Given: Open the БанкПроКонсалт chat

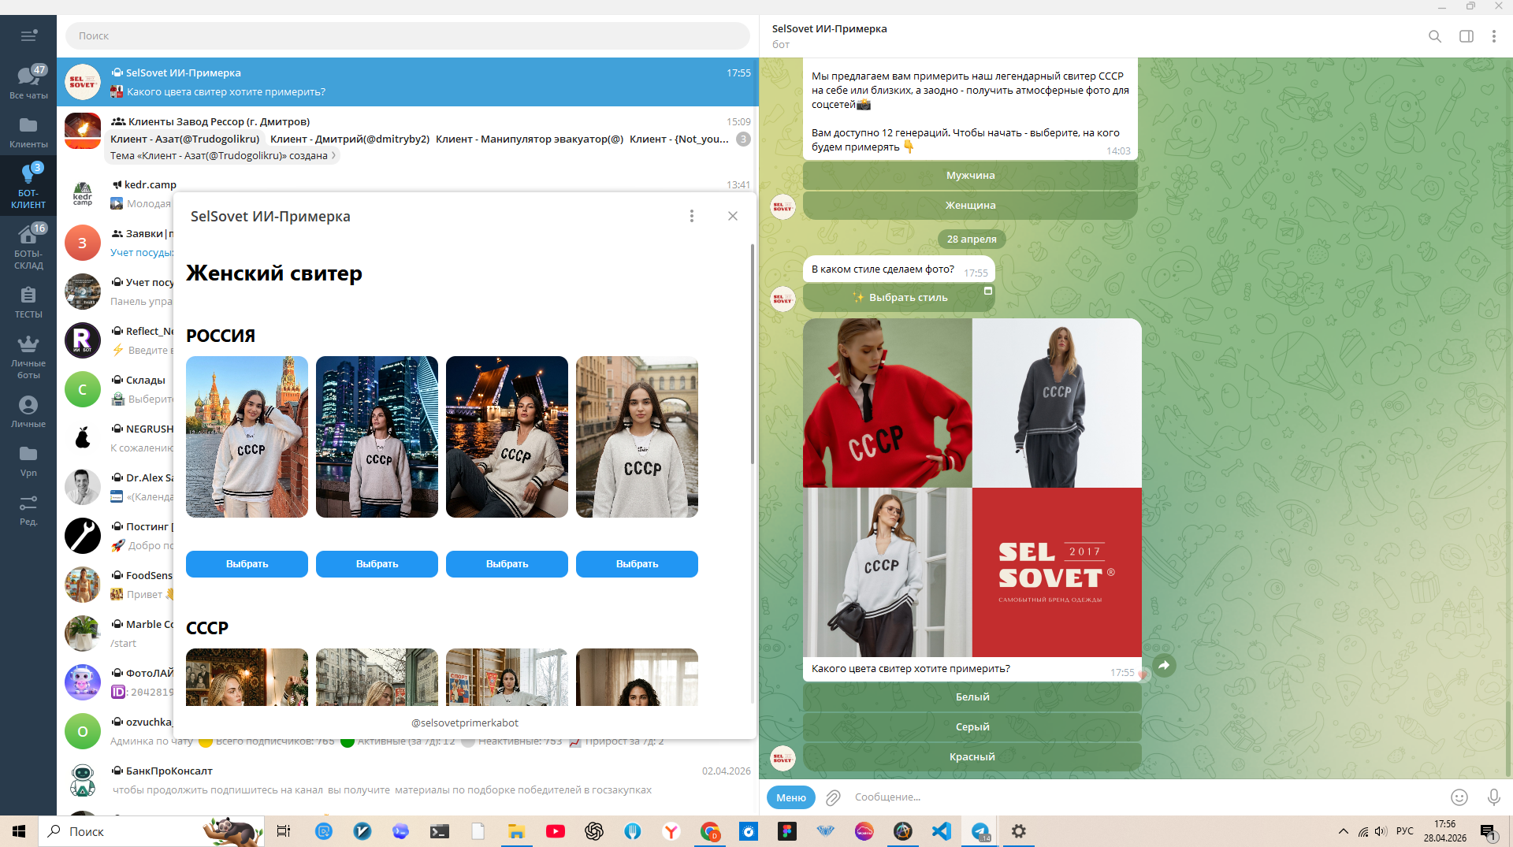Looking at the screenshot, I should pos(407,780).
